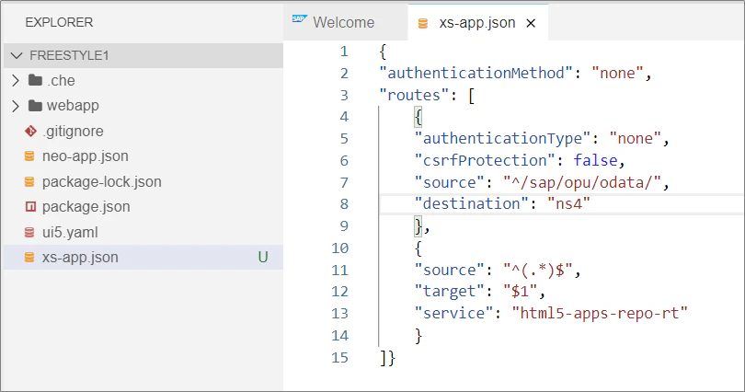Click the "authenticationMethod" key in line 2
Viewport: 745px width, 392px height.
pyautogui.click(x=477, y=74)
